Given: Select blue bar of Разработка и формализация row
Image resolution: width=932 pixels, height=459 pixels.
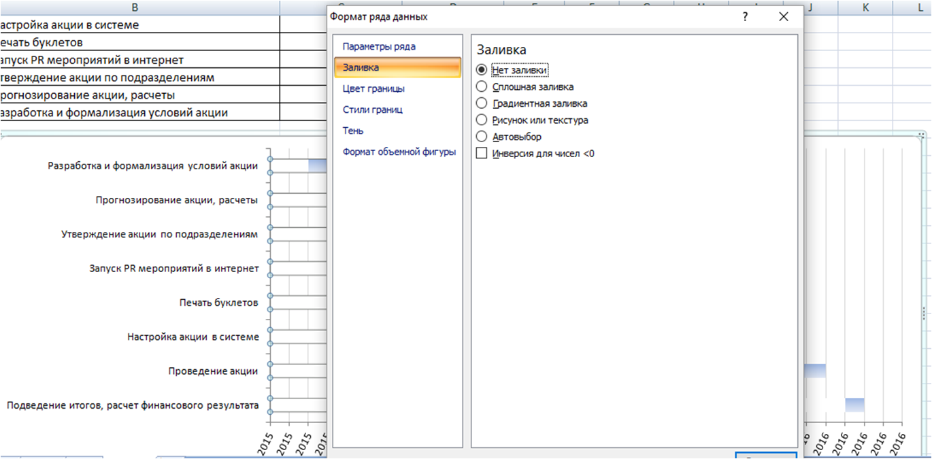Looking at the screenshot, I should (x=317, y=166).
